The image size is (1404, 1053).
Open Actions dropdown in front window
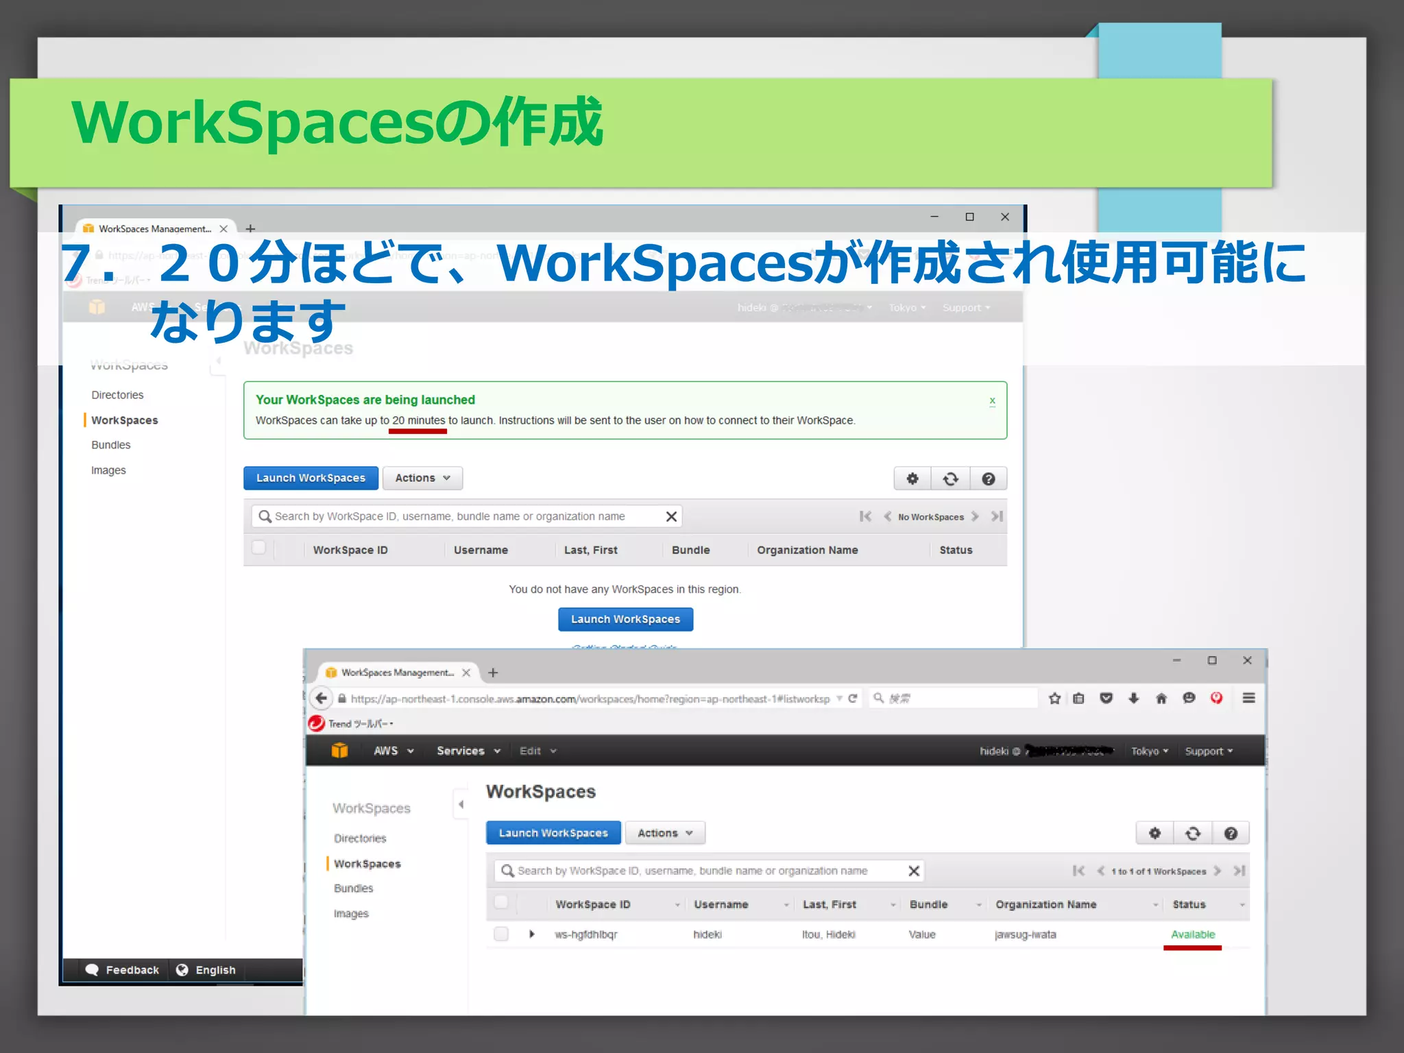(x=665, y=833)
